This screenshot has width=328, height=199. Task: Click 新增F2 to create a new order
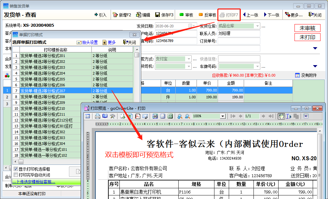122,15
